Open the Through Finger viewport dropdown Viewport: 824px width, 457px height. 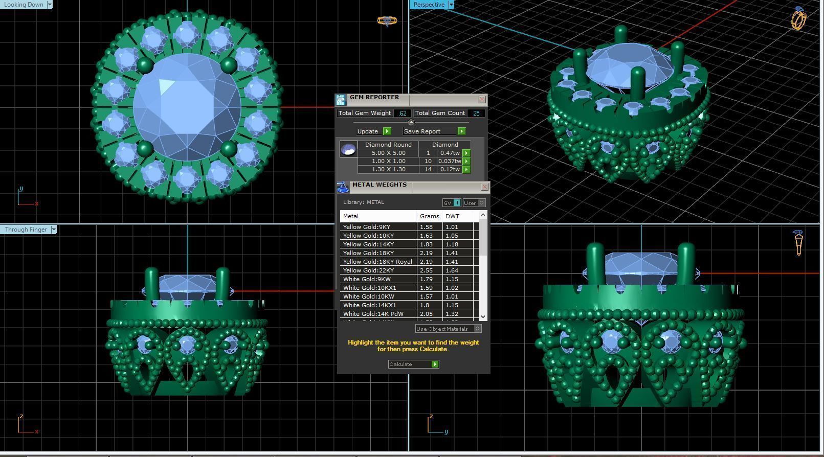click(54, 230)
